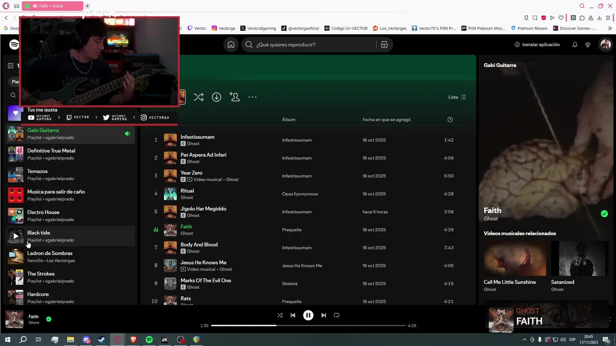Download the playlist with arrow icon
Viewport: 616px width, 346px height.
tap(217, 97)
